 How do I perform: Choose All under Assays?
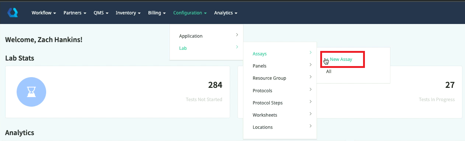coord(329,72)
